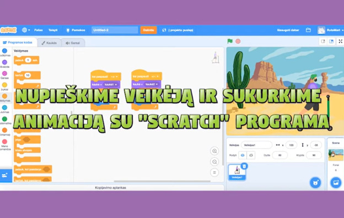Click the green flag to run project
344x218 pixels.
(x=230, y=41)
